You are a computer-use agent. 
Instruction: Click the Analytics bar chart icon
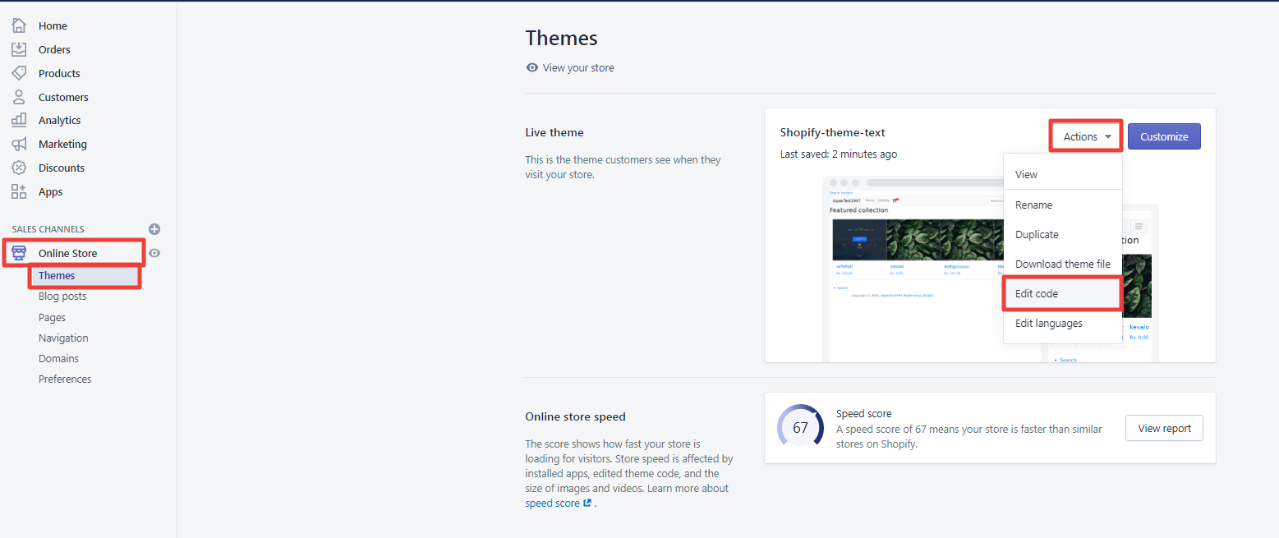pyautogui.click(x=19, y=120)
